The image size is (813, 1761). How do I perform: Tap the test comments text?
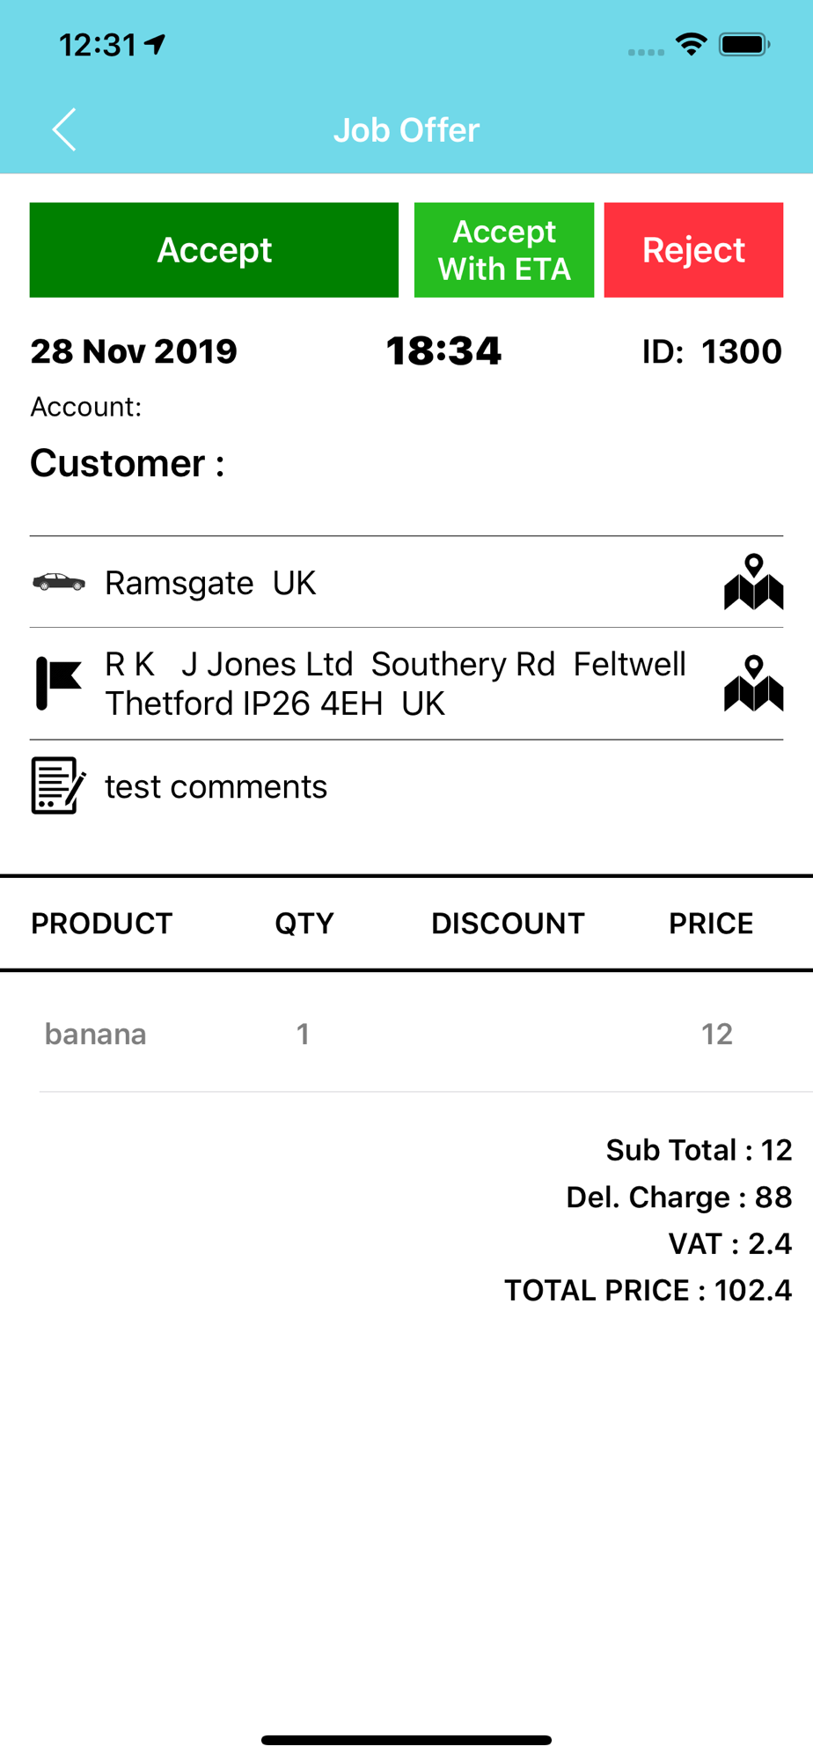[216, 786]
